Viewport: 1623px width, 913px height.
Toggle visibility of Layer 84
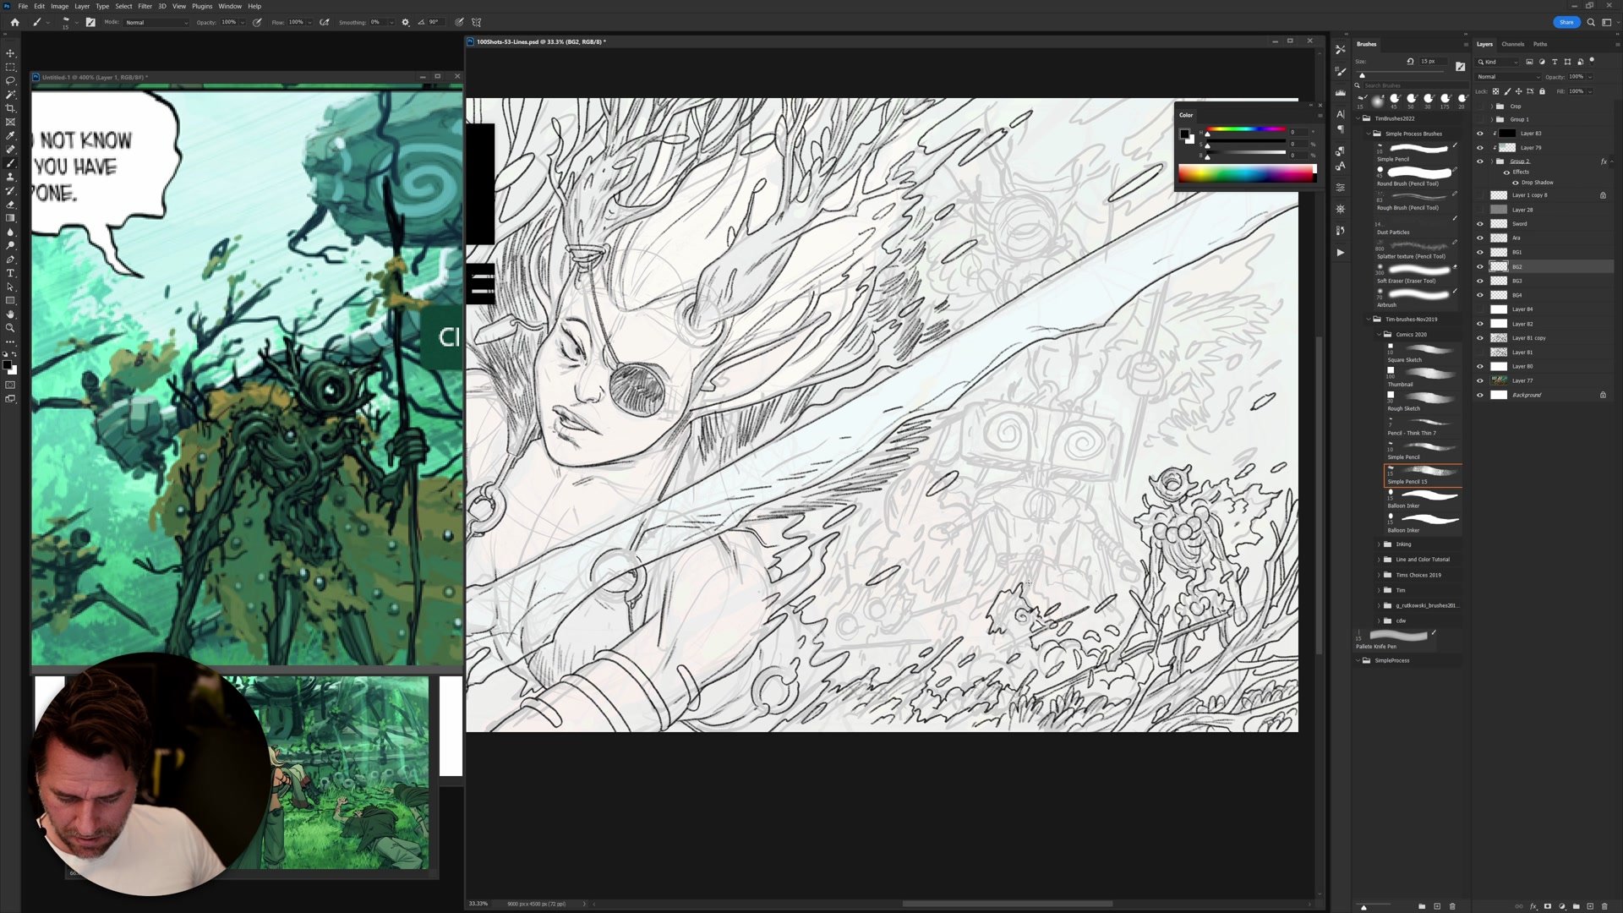click(1479, 309)
